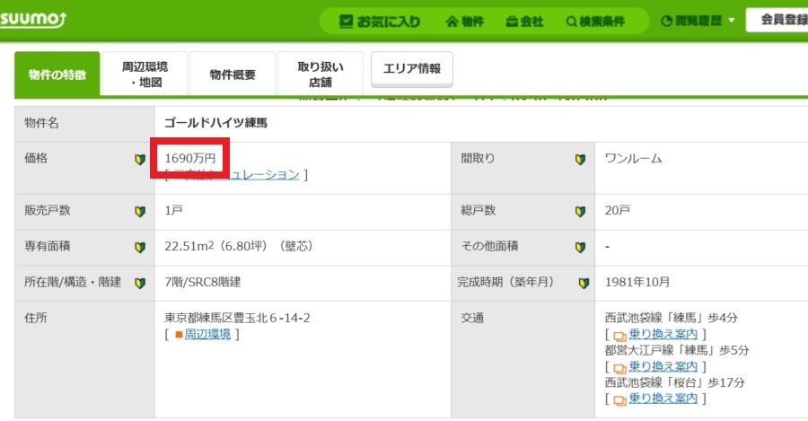Image resolution: width=808 pixels, height=421 pixels.
Task: Click the beginner-mark icon next to 販売戸数
Action: pyautogui.click(x=140, y=212)
